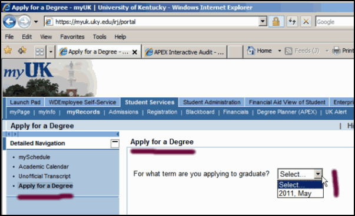Open the Degree Planner (APEX) link
This screenshot has width=355, height=216.
click(x=287, y=112)
